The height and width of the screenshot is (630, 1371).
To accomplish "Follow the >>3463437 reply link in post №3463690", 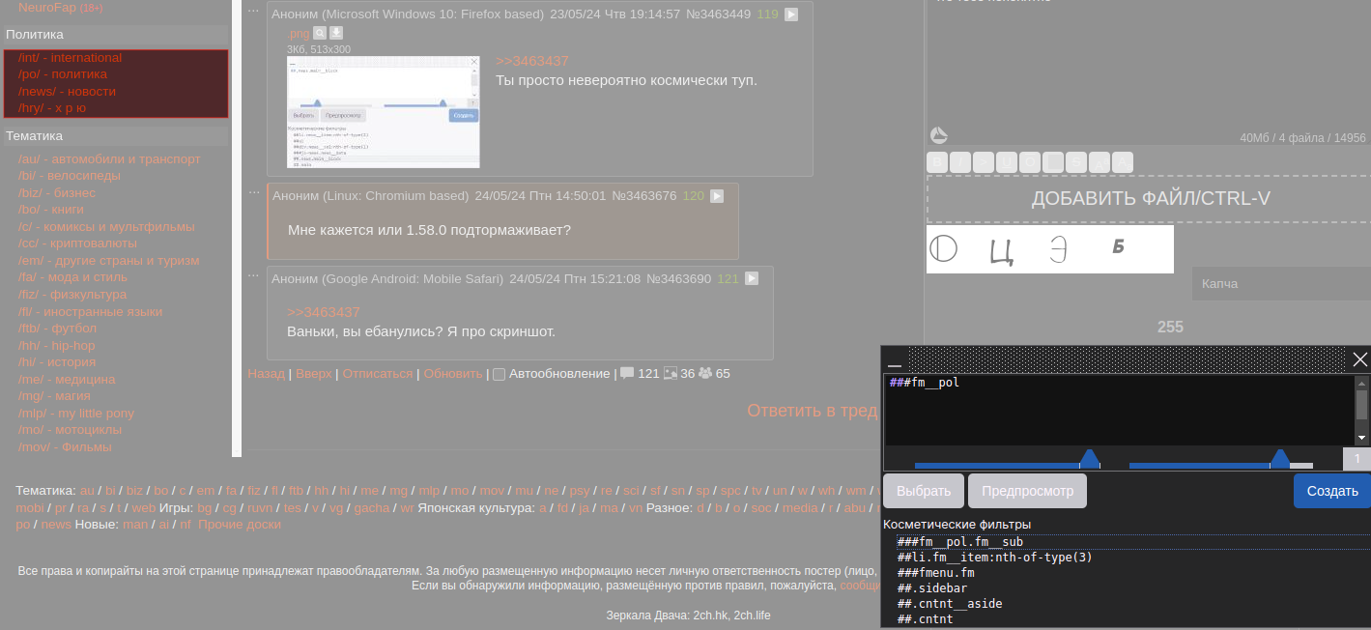I will click(x=323, y=312).
